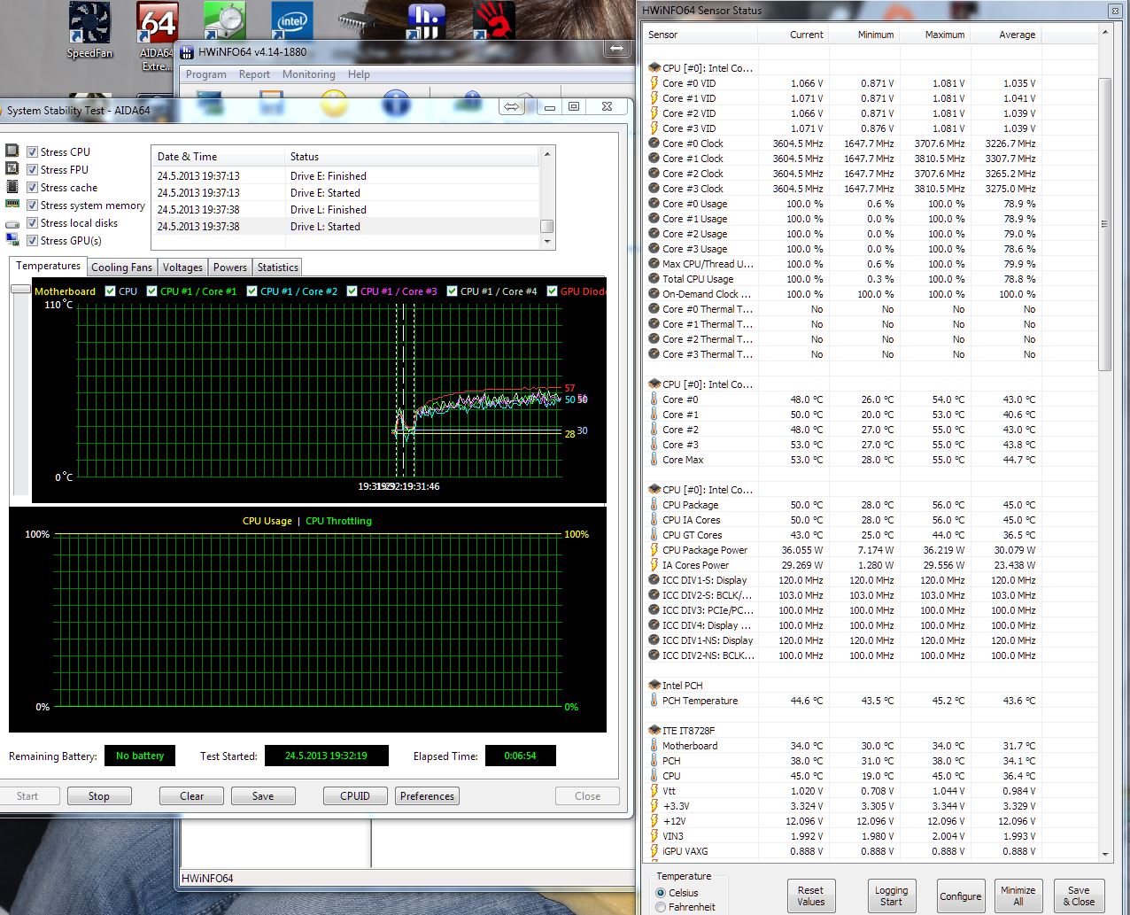Click Reset Values in sensor window
This screenshot has height=915, width=1130.
[810, 896]
